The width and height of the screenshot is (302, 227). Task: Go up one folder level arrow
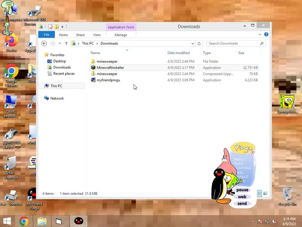(x=66, y=43)
